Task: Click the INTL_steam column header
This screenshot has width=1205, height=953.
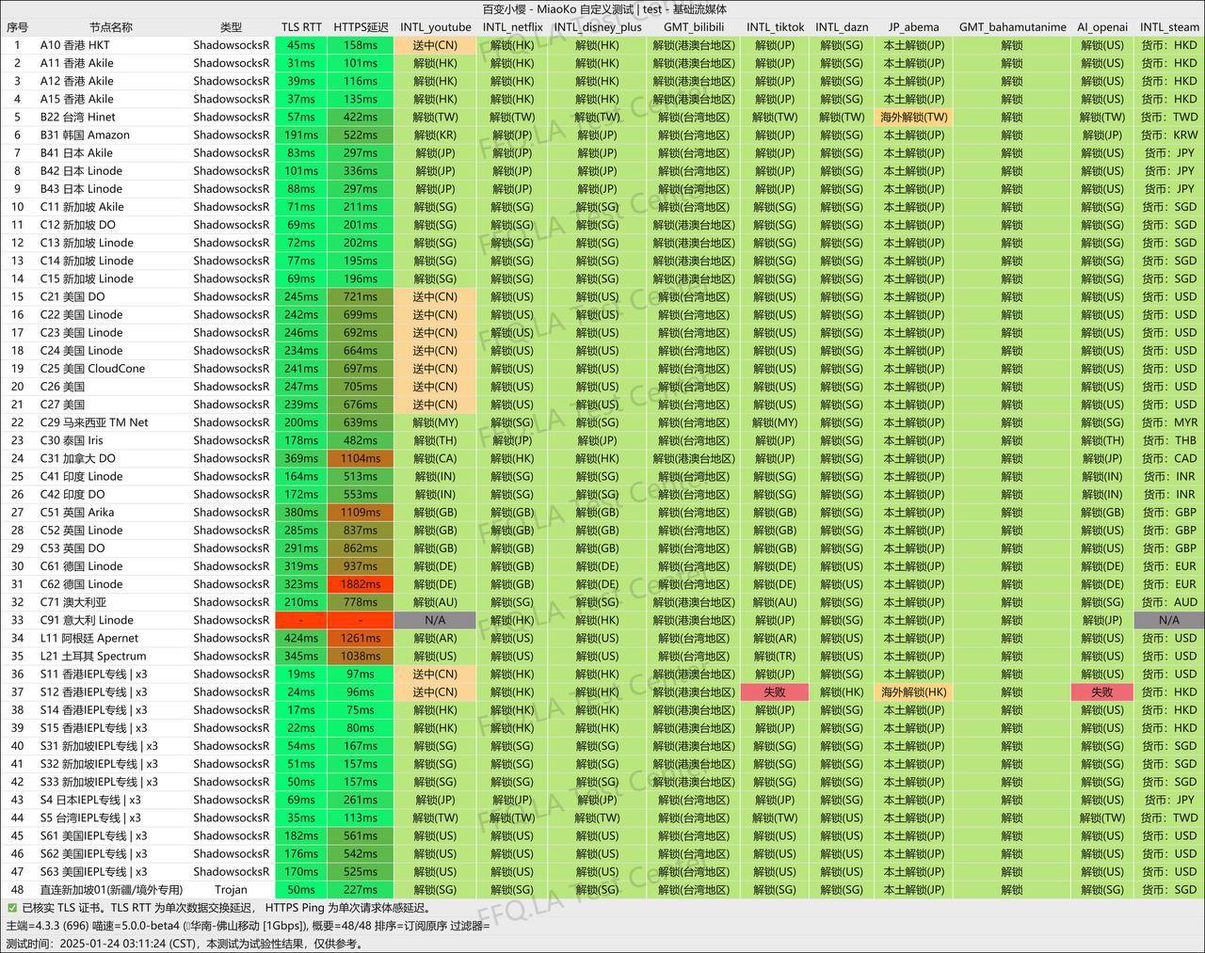Action: [1169, 27]
